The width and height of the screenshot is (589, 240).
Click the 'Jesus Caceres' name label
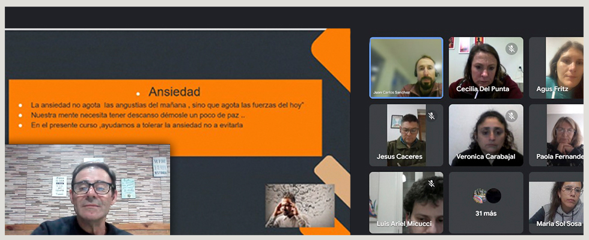point(399,157)
